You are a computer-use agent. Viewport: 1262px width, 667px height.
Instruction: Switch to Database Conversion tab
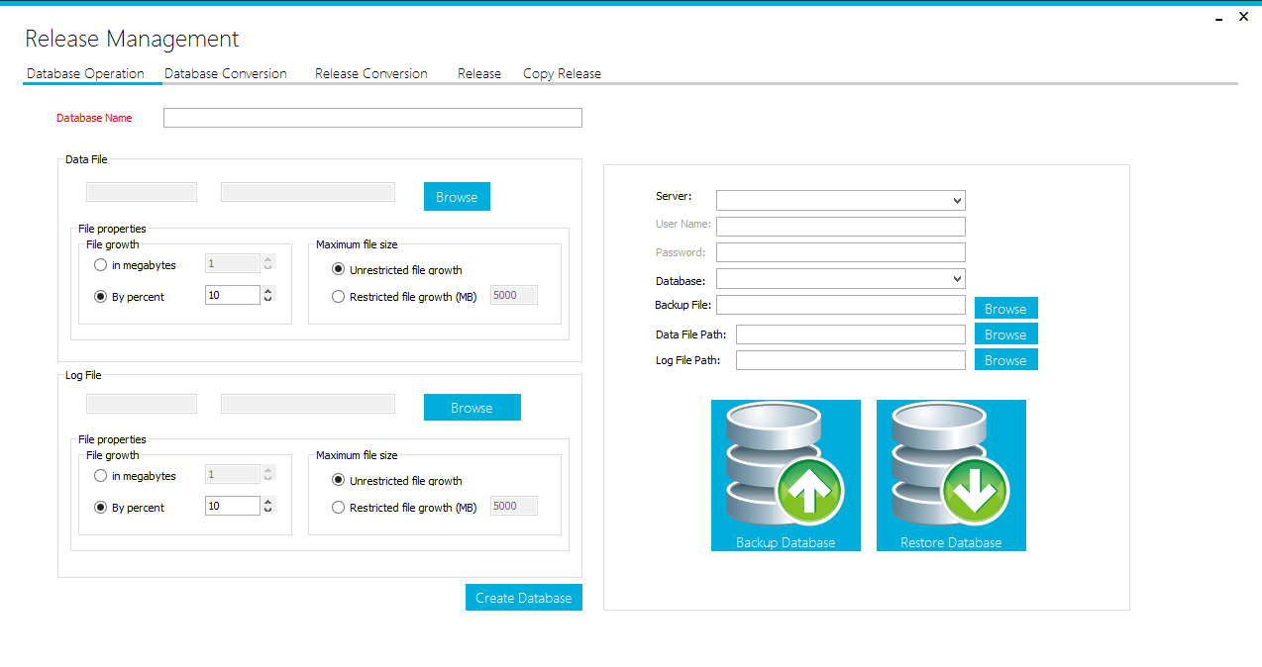click(x=226, y=74)
